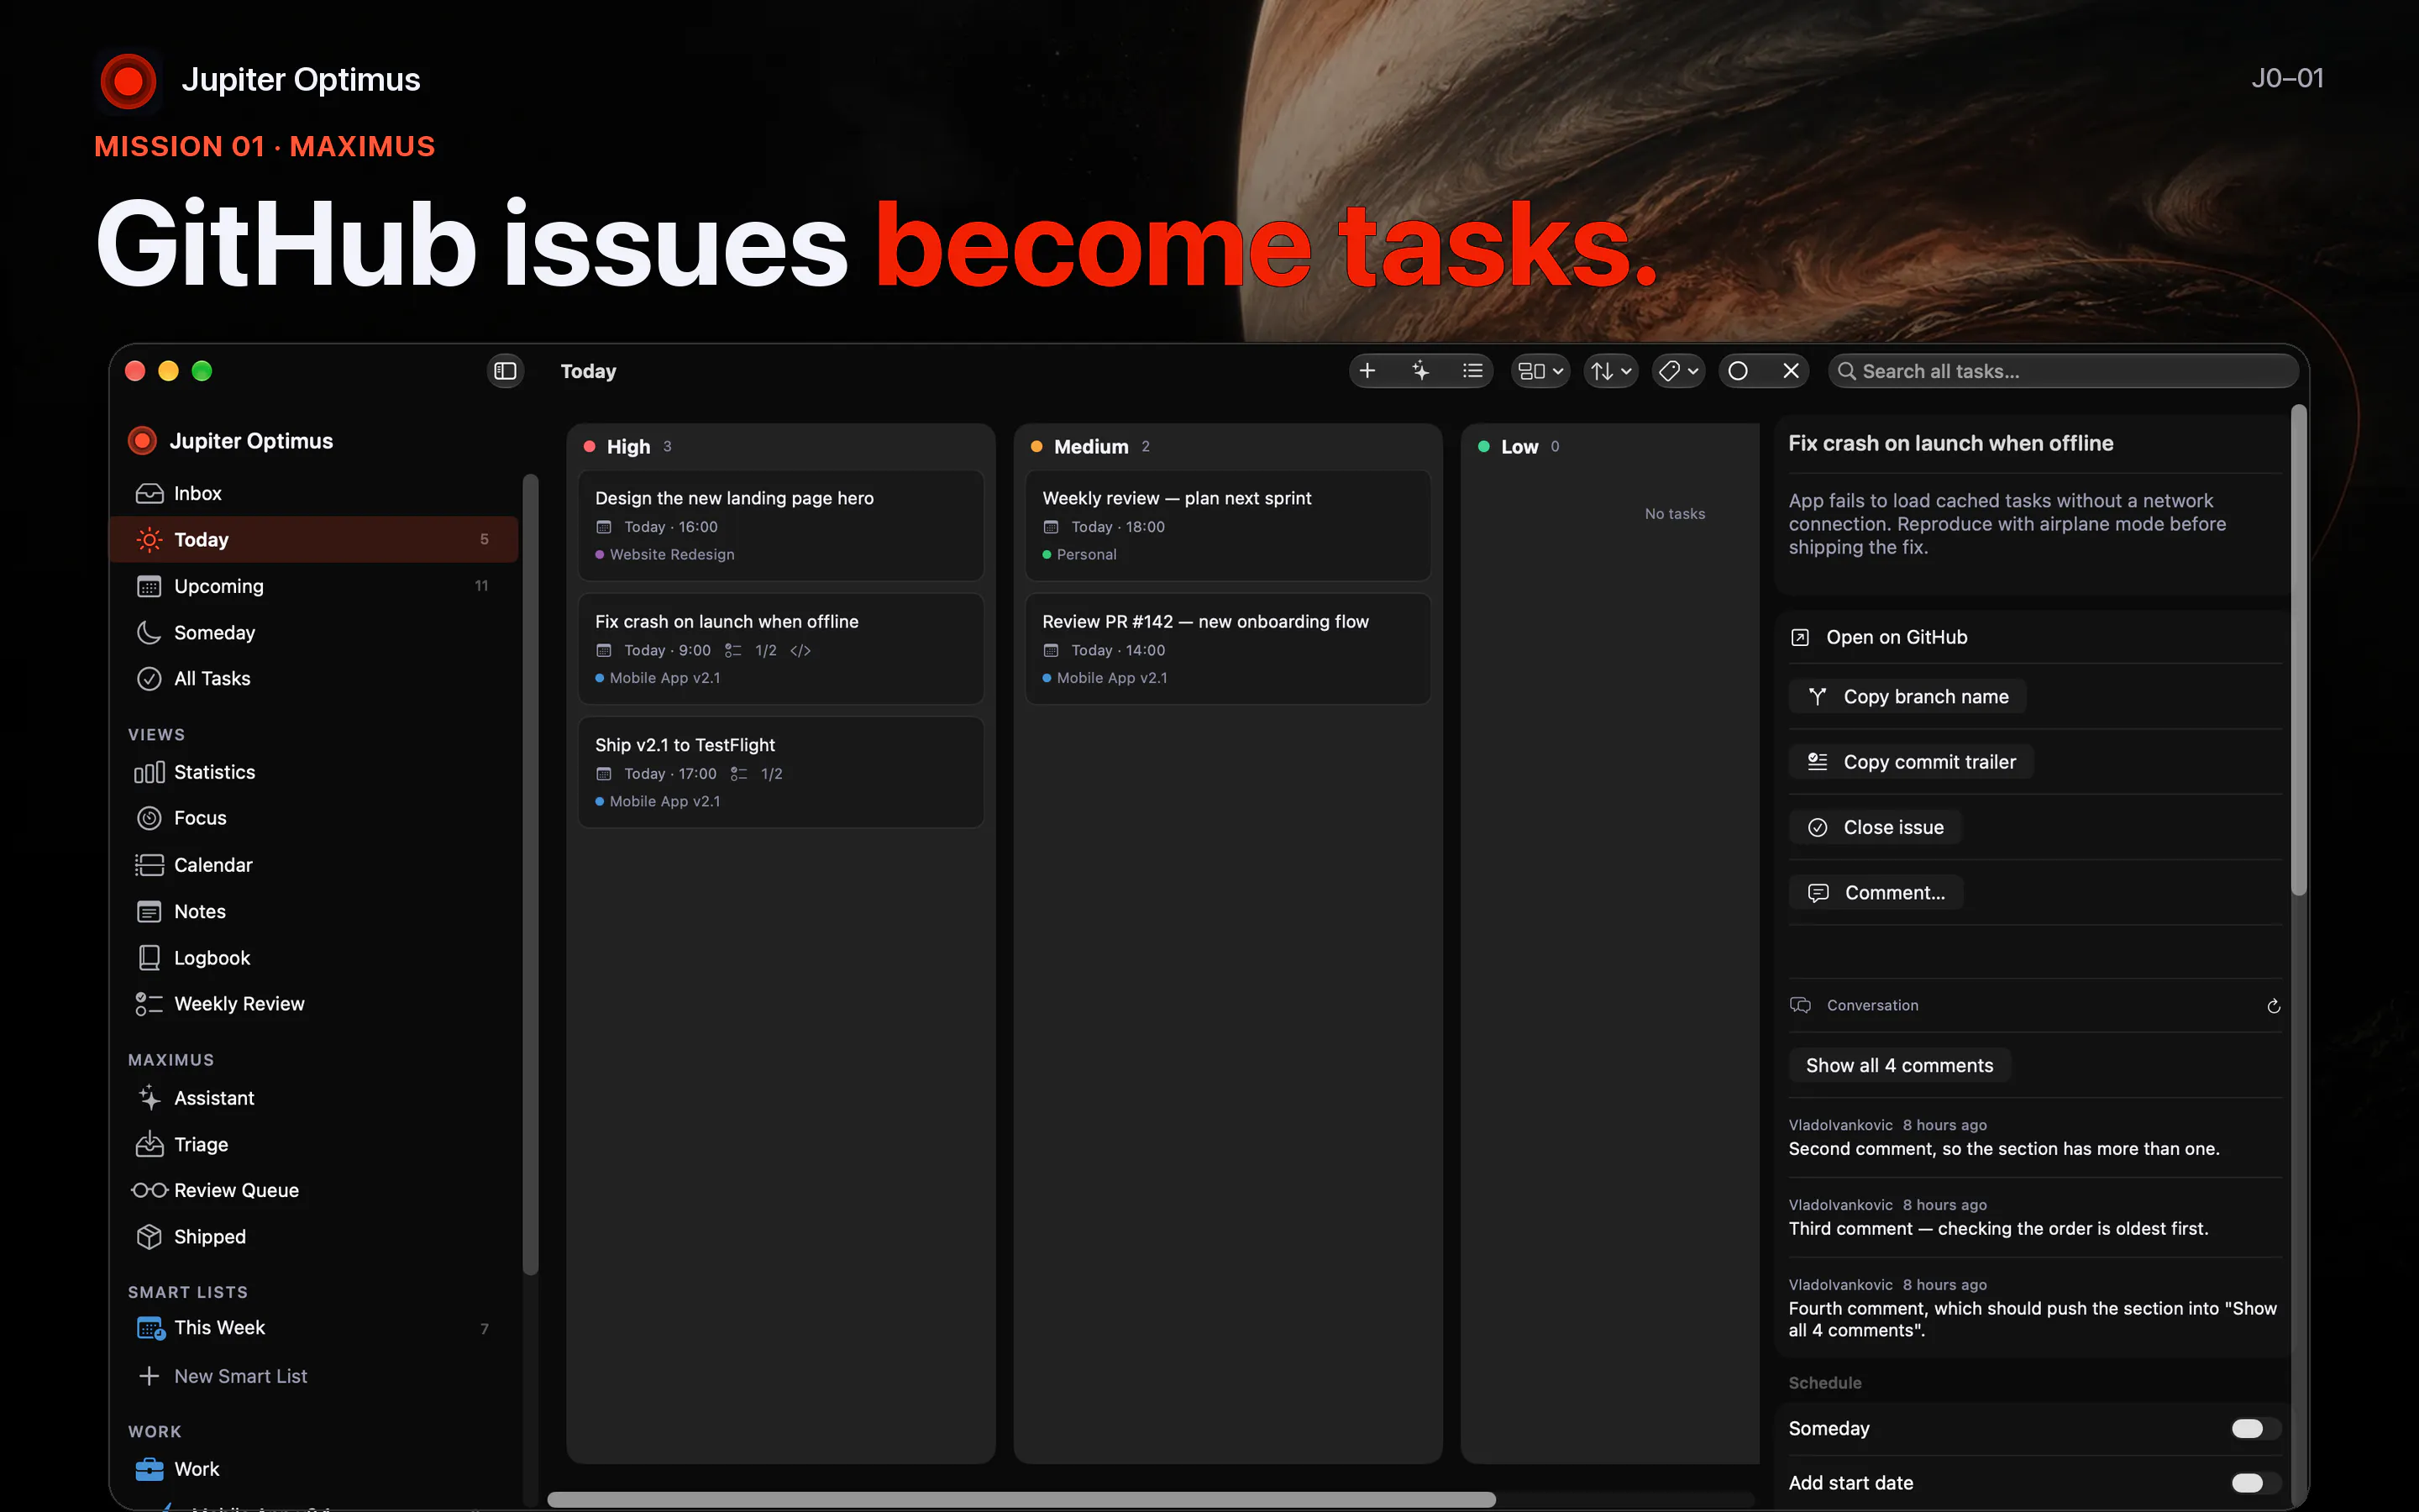Open Design the new landing page hero card

[x=780, y=526]
